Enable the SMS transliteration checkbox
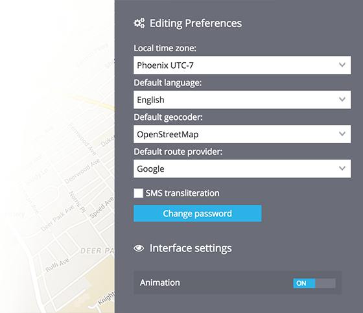Screen dimensions: 363x313 [138, 193]
